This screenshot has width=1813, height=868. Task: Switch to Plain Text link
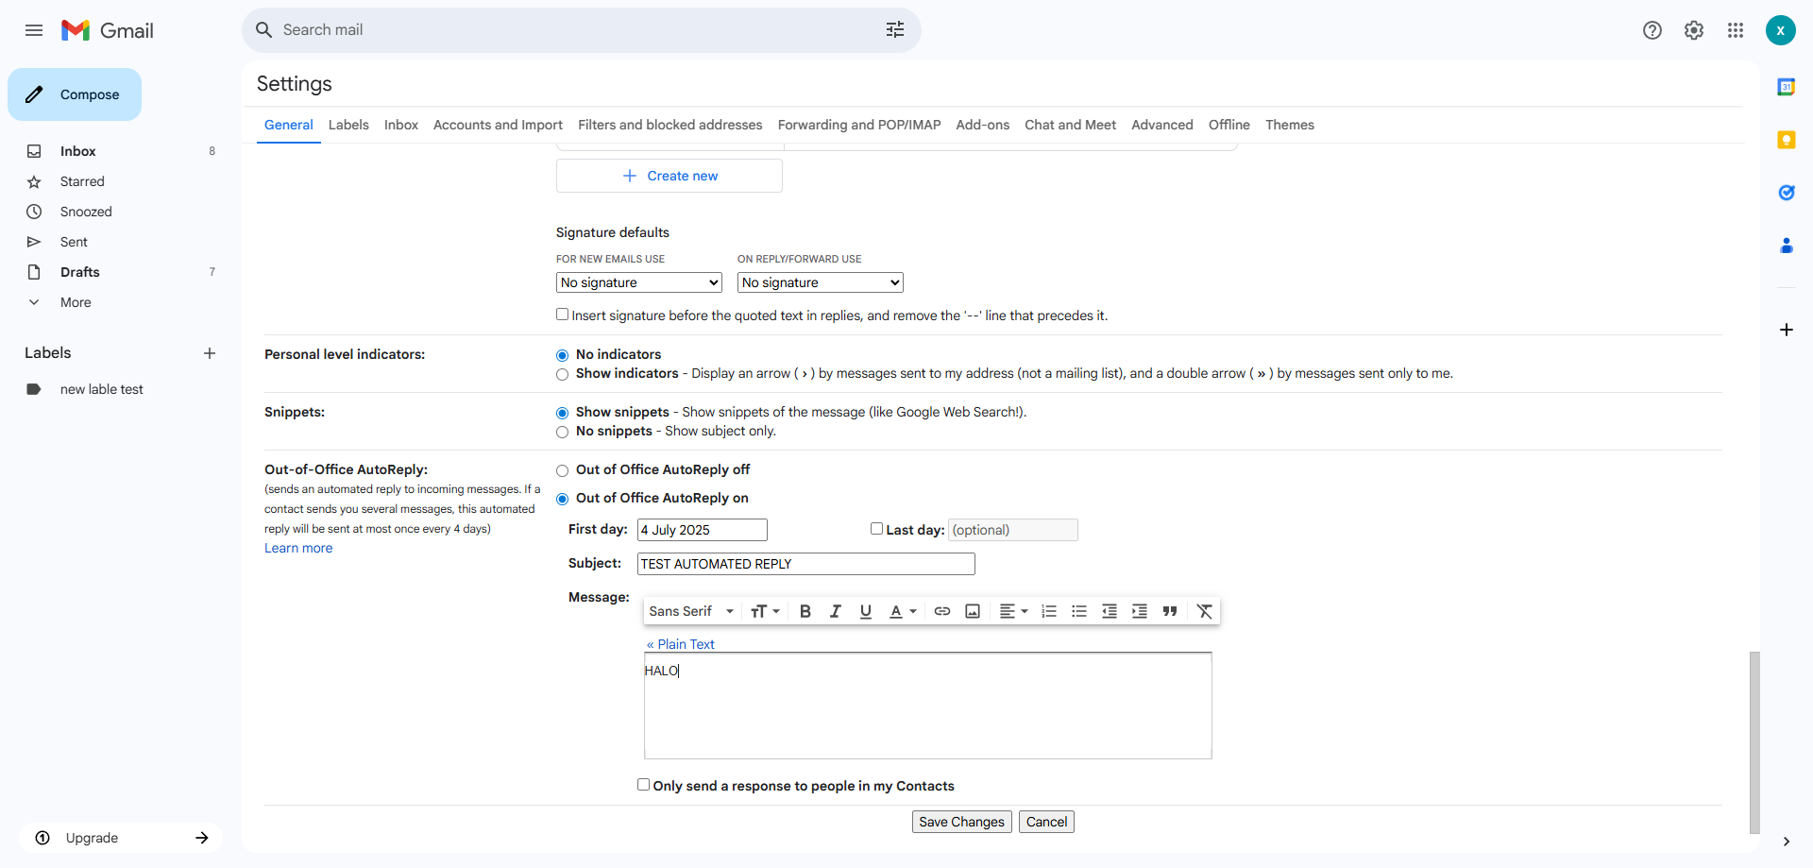[681, 644]
